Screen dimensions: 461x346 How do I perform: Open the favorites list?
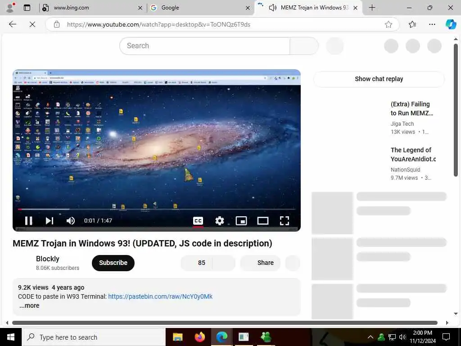412,24
